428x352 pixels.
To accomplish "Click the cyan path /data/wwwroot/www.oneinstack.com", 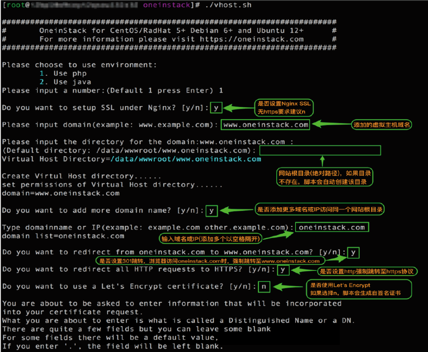I will pyautogui.click(x=186, y=159).
